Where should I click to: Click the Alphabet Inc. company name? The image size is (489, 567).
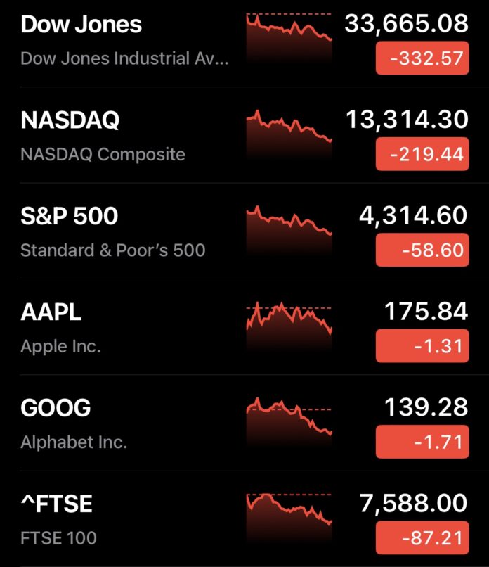pyautogui.click(x=74, y=442)
